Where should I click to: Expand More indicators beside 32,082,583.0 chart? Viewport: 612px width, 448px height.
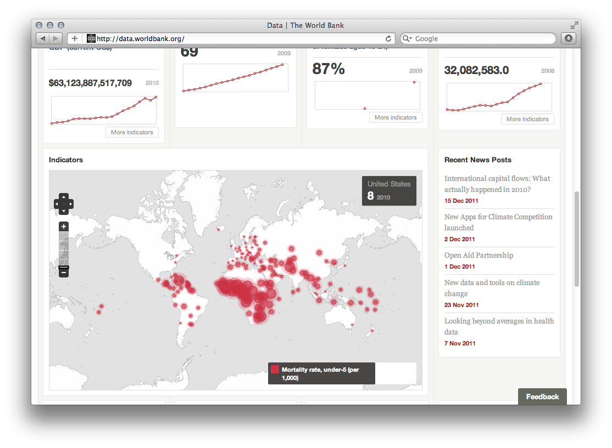coord(527,119)
